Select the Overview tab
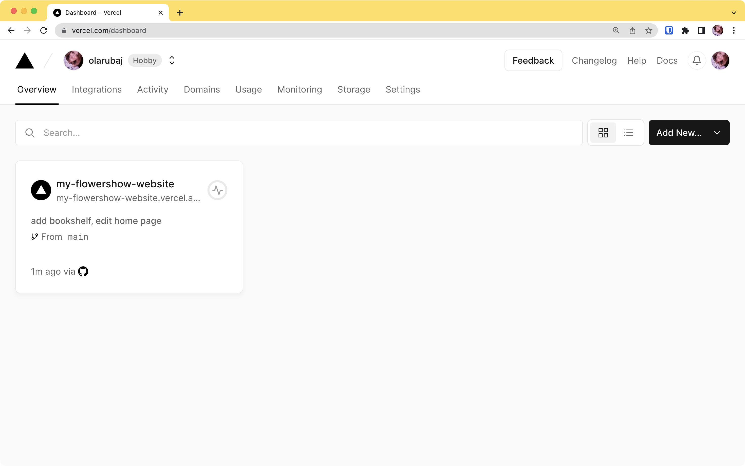Viewport: 745px width, 466px height. click(36, 89)
